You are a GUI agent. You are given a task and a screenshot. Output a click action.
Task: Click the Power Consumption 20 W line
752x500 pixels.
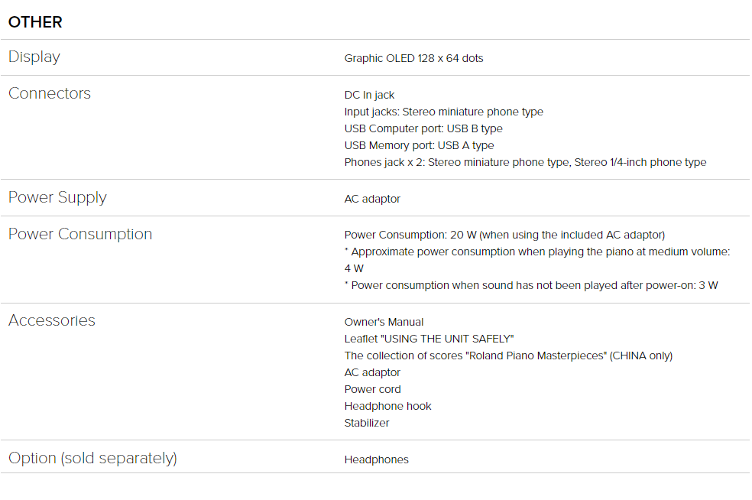[504, 235]
